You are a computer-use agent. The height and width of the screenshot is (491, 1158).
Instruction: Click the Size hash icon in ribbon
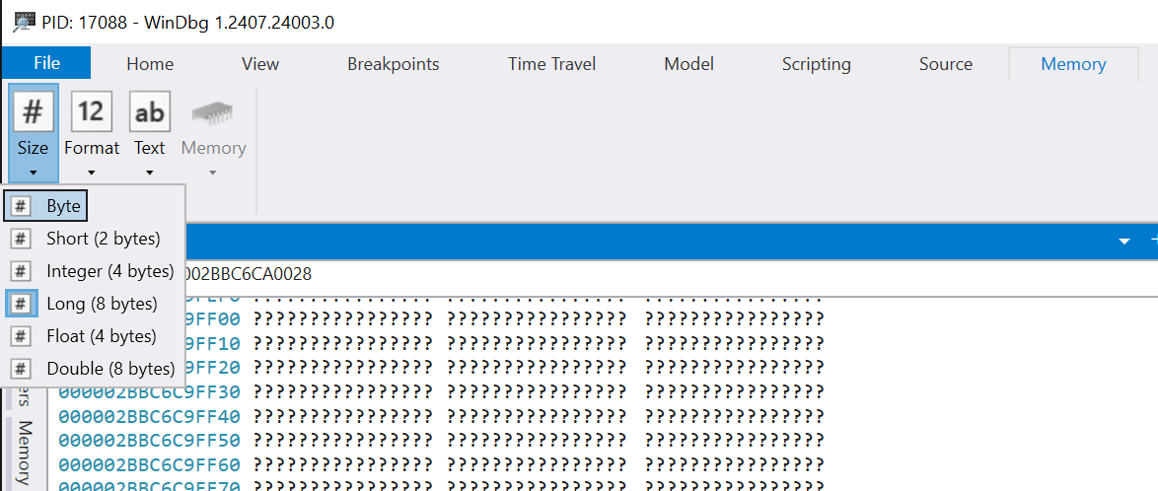click(x=33, y=111)
